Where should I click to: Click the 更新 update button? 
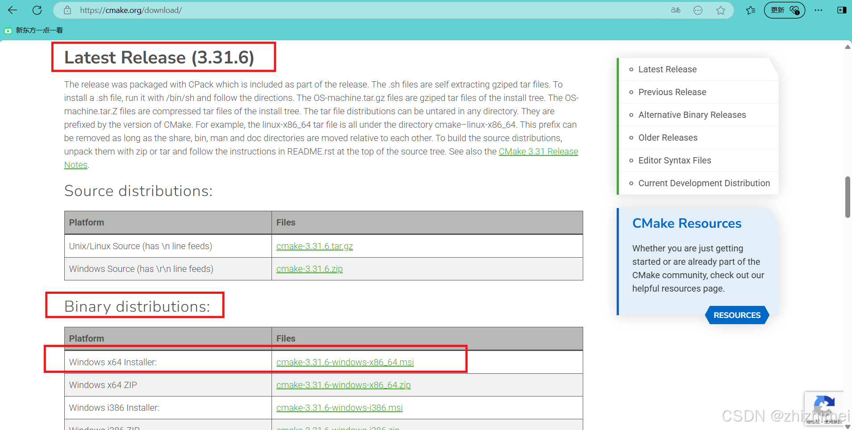(x=785, y=10)
